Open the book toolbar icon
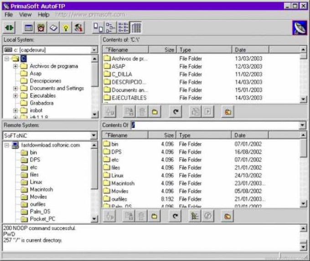 click(x=53, y=27)
